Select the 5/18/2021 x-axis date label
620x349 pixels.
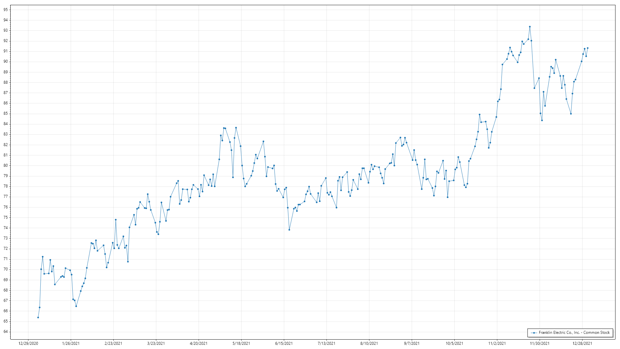(241, 343)
